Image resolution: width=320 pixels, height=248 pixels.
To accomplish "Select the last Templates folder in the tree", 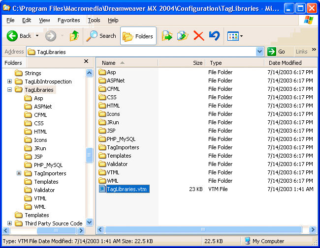I will [x=32, y=215].
